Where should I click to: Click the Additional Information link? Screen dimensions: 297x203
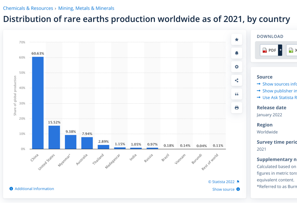34,189
